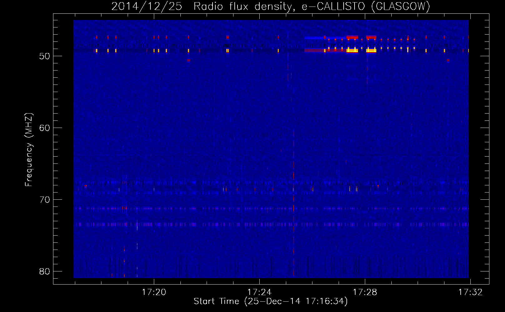Screen dimensions: 505x312
Task: Click the vertical red streak near 17:25
Action: tap(293, 203)
